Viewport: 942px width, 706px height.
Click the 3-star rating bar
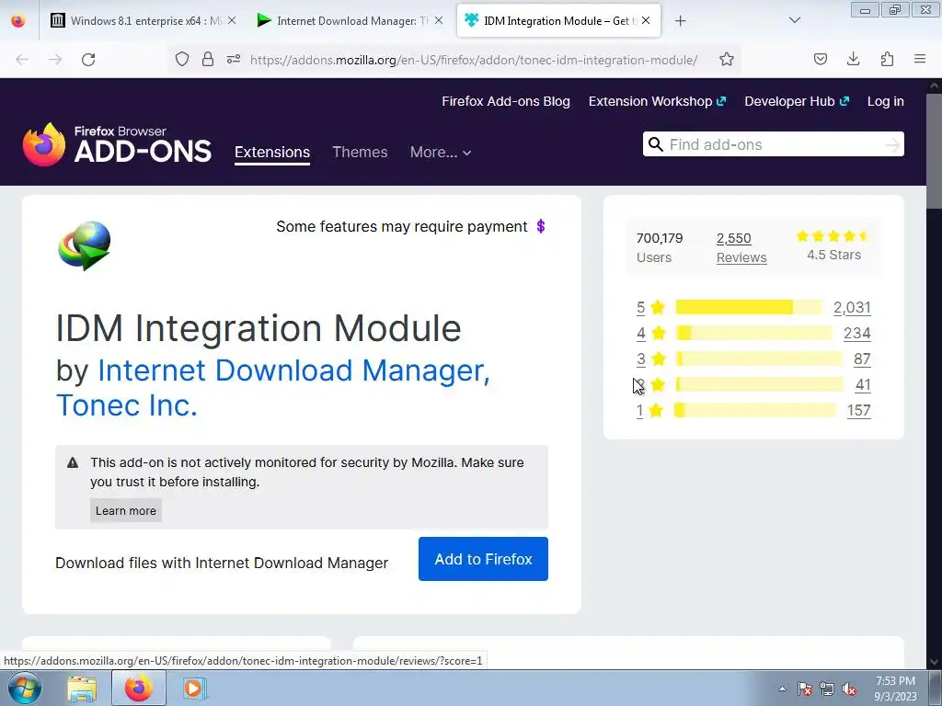coord(759,359)
